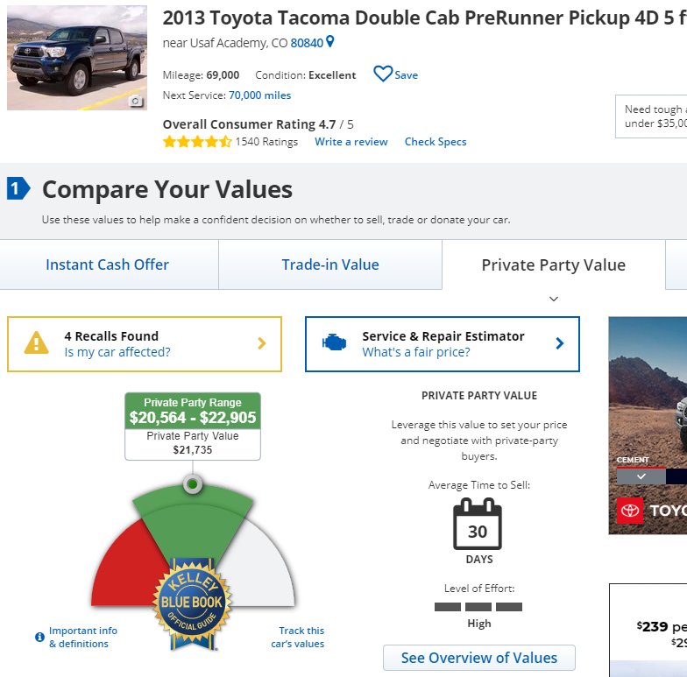Click the Level of Effort bars indicator
The height and width of the screenshot is (677, 687).
(x=478, y=606)
